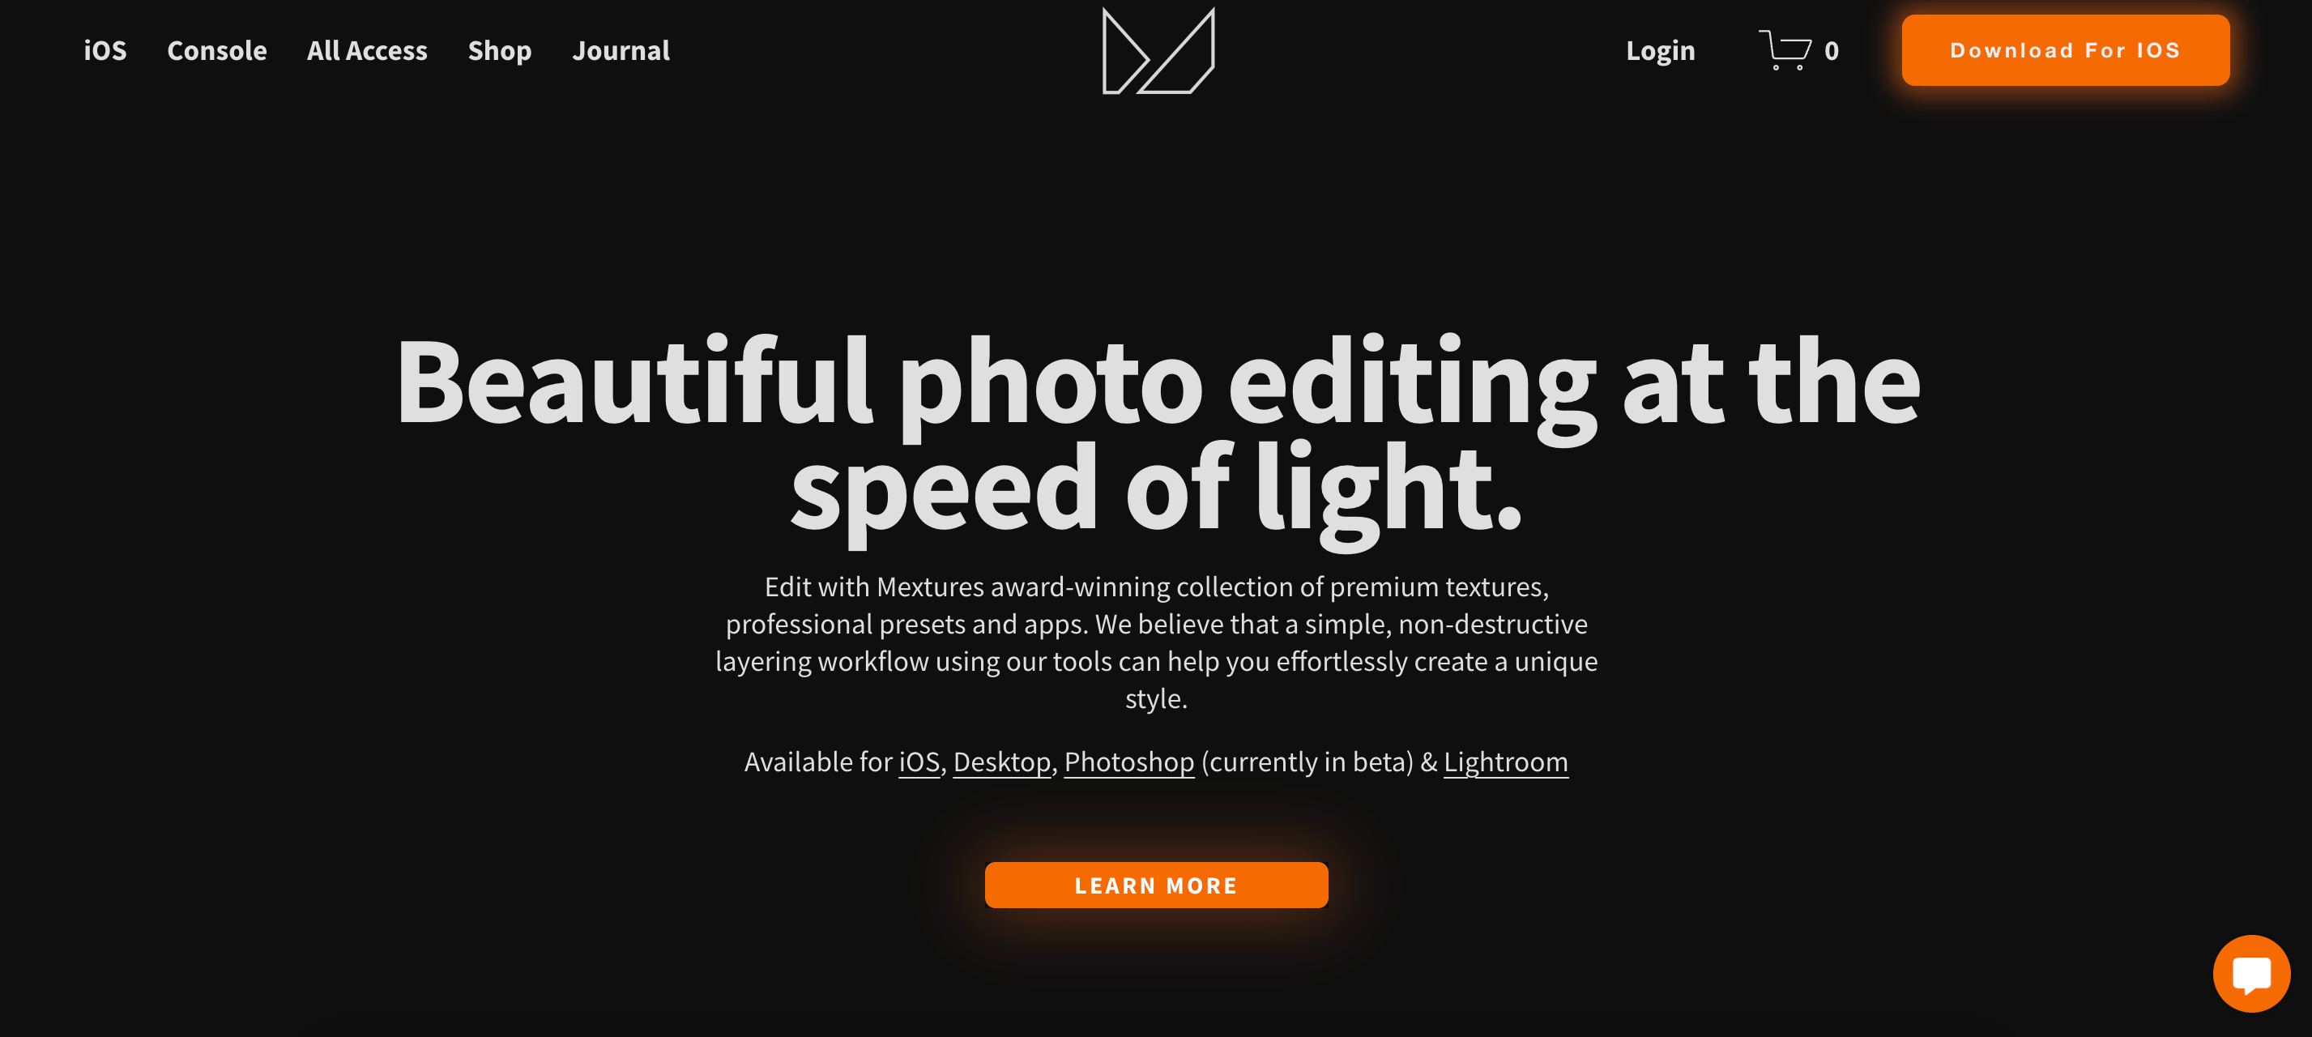This screenshot has height=1037, width=2312.
Task: Click the Journal navigation link
Action: [x=621, y=50]
